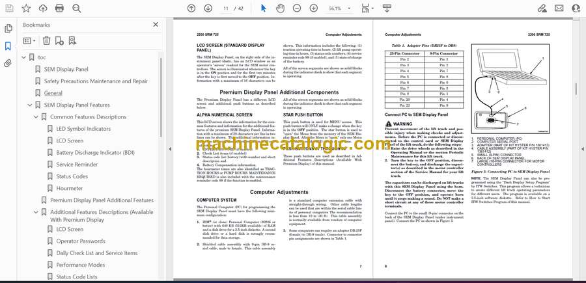Click the Figure 3 laptop diagram
The image size is (586, 283).
click(510, 88)
